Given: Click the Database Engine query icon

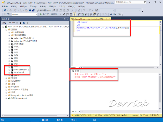Looking at the screenshot, I should [54, 10].
